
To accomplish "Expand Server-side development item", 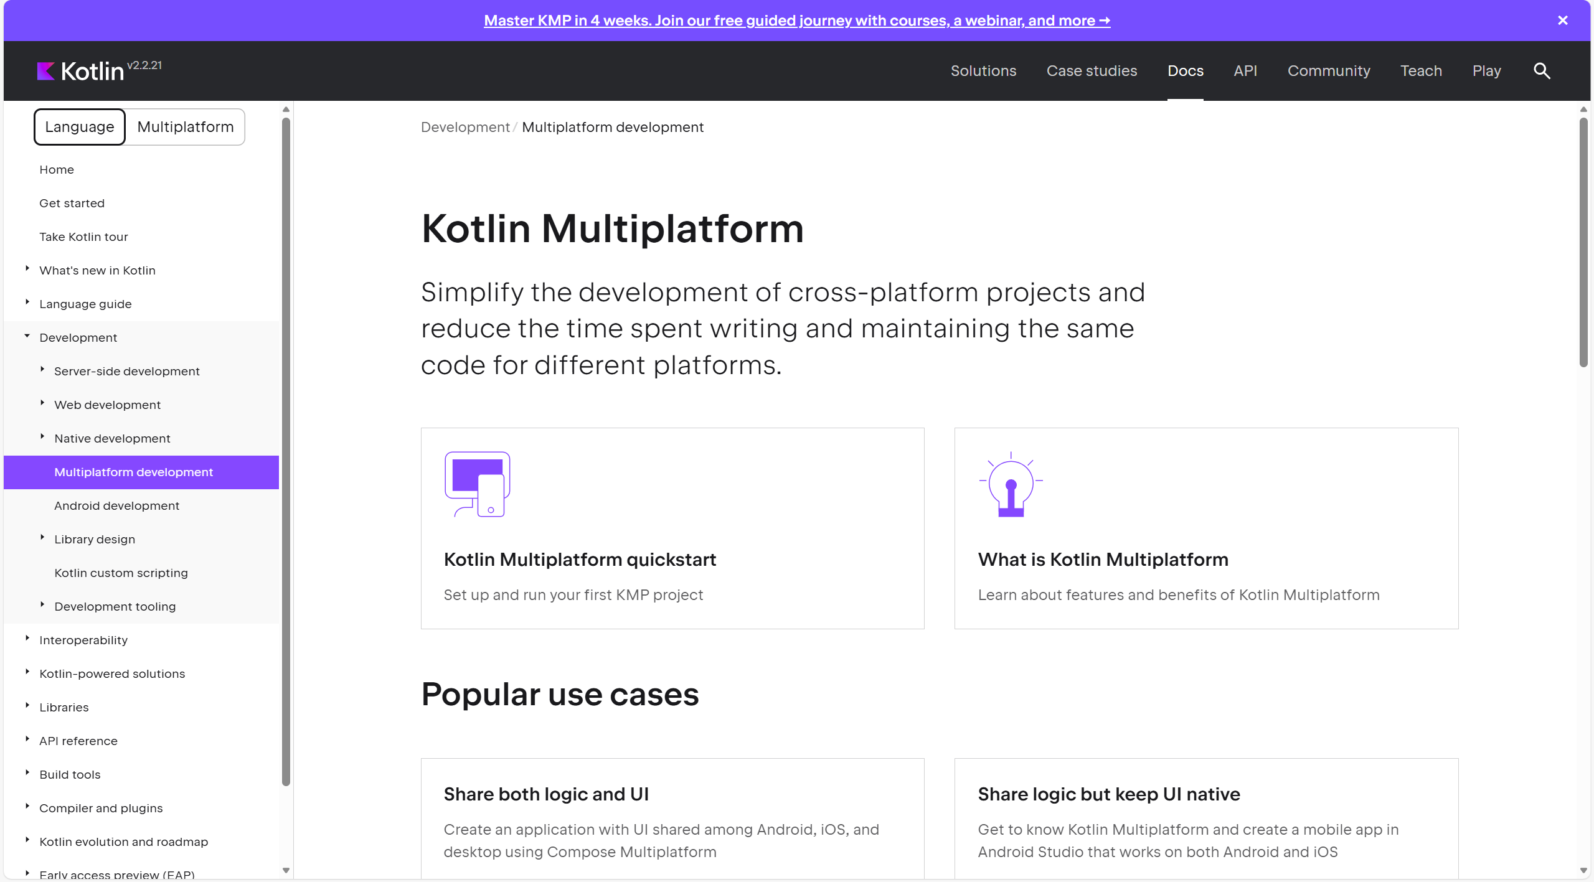I will [42, 370].
